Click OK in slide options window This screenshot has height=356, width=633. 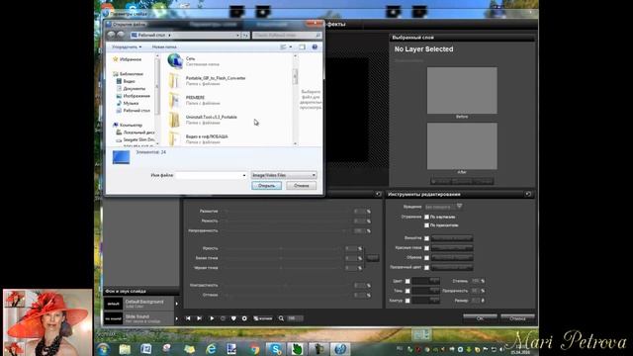coord(480,318)
